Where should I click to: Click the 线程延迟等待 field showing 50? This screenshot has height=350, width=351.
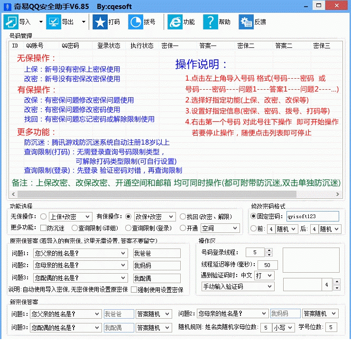pos(268,265)
